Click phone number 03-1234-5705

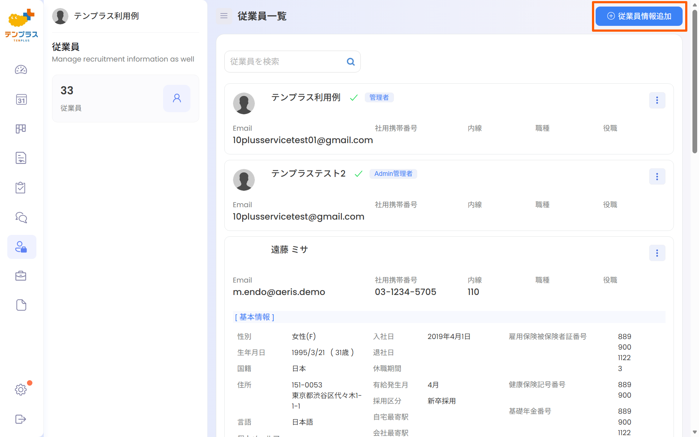406,292
